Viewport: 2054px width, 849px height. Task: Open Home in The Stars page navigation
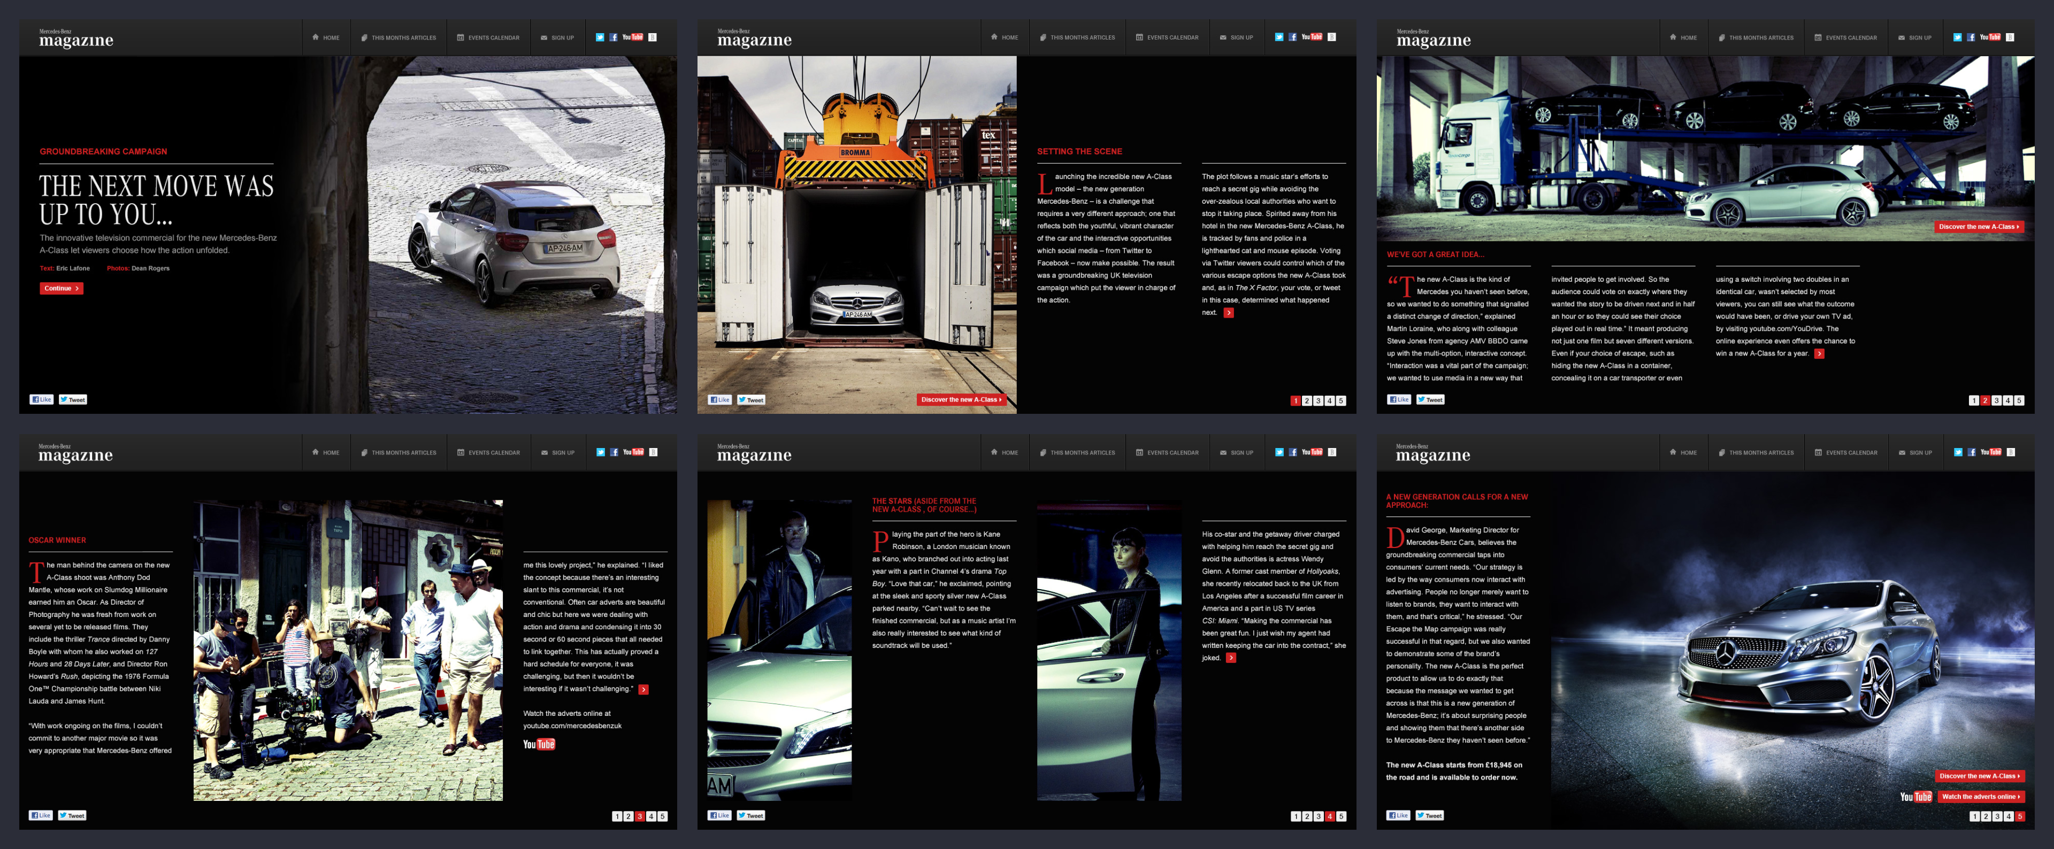click(1005, 453)
